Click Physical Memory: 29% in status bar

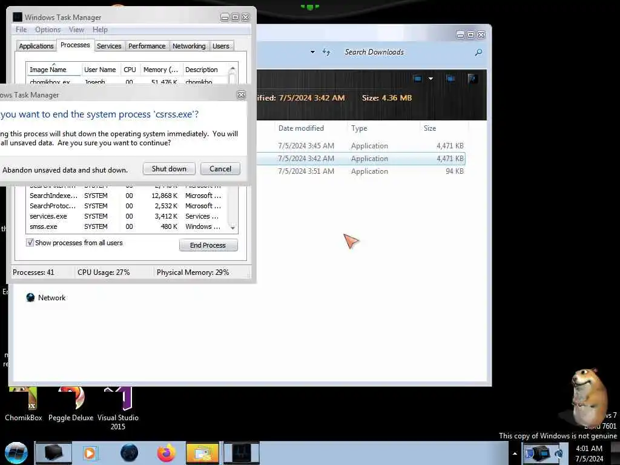pyautogui.click(x=193, y=272)
